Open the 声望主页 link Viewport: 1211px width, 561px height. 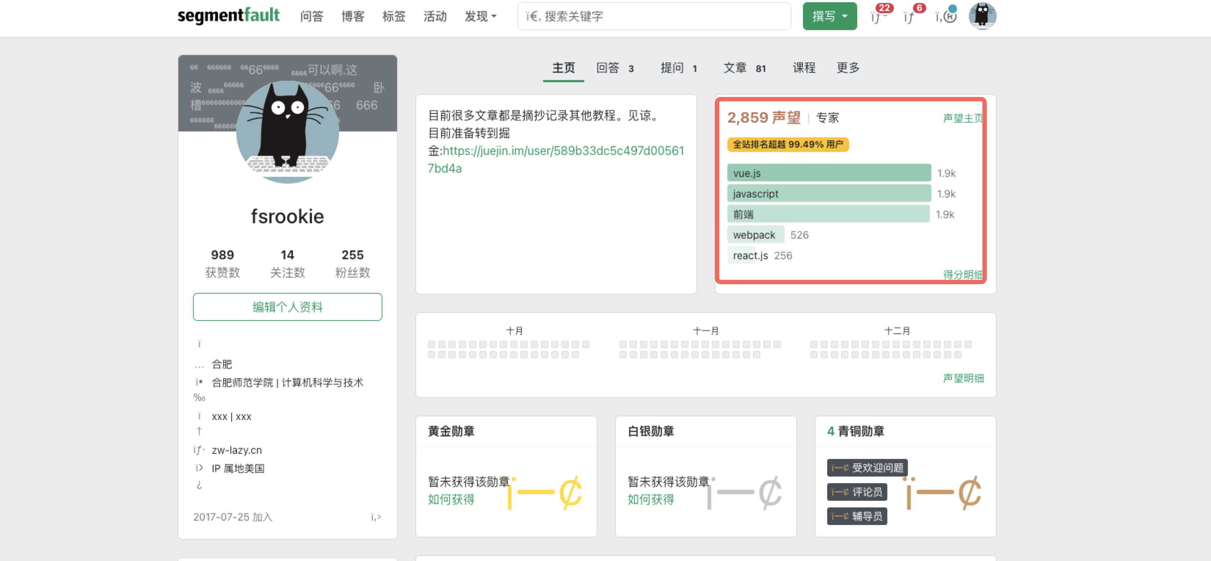[x=963, y=118]
